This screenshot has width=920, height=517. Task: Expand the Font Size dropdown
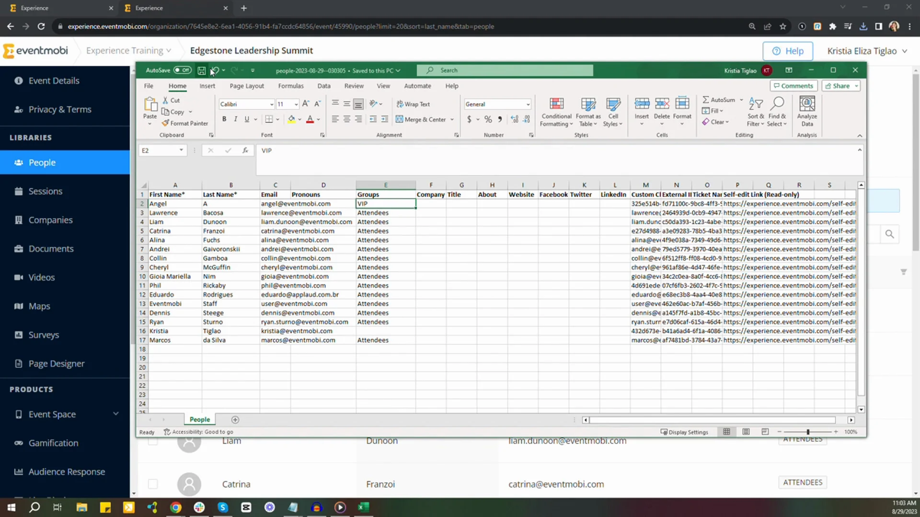(296, 104)
